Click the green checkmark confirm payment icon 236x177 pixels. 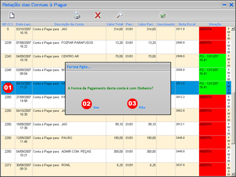(163, 15)
